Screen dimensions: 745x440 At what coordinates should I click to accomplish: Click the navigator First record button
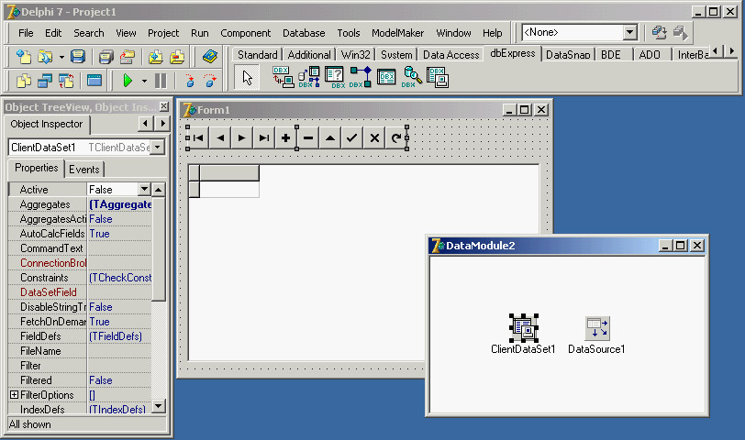click(196, 138)
